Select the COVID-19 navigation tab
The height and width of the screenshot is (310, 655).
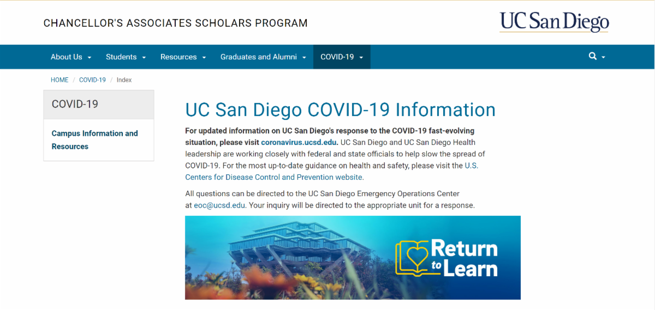coord(342,57)
